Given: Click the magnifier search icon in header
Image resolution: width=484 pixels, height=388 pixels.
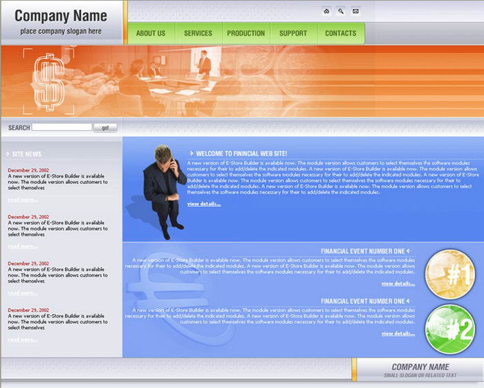Looking at the screenshot, I should pos(341,11).
